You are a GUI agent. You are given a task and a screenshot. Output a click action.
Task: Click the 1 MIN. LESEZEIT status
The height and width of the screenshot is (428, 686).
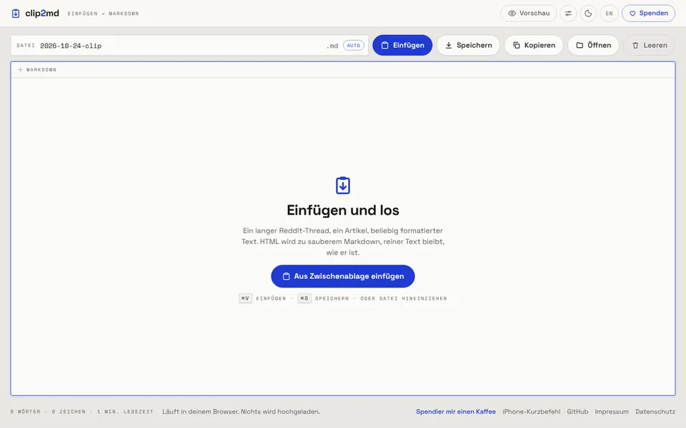[125, 412]
